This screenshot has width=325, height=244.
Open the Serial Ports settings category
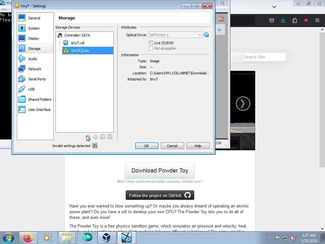click(x=35, y=79)
